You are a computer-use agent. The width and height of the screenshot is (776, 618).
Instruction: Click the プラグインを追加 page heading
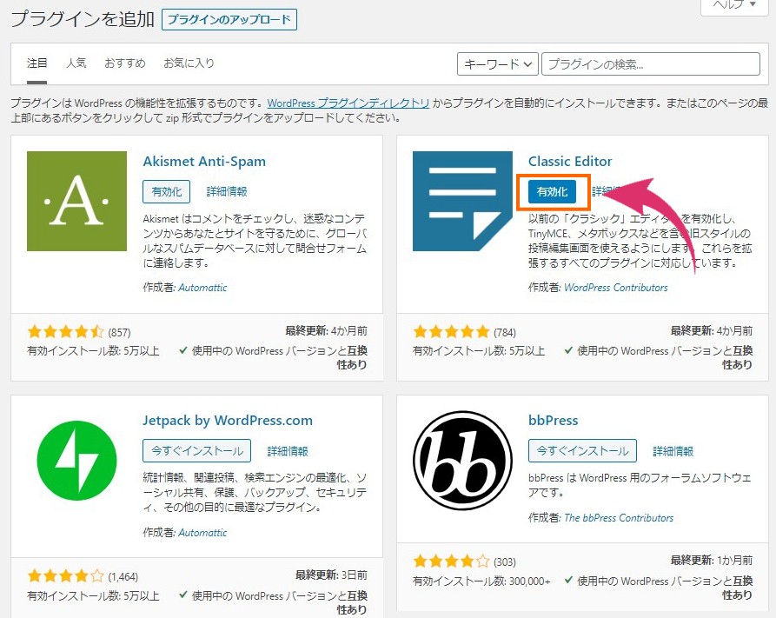pos(83,19)
